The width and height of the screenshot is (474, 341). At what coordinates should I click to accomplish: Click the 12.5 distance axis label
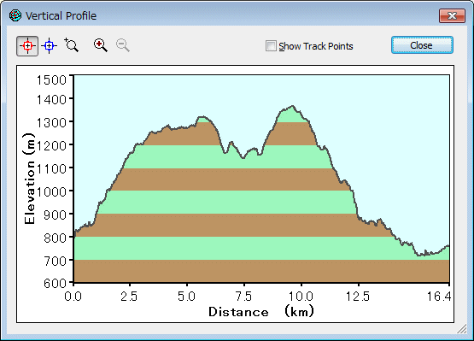point(358,297)
